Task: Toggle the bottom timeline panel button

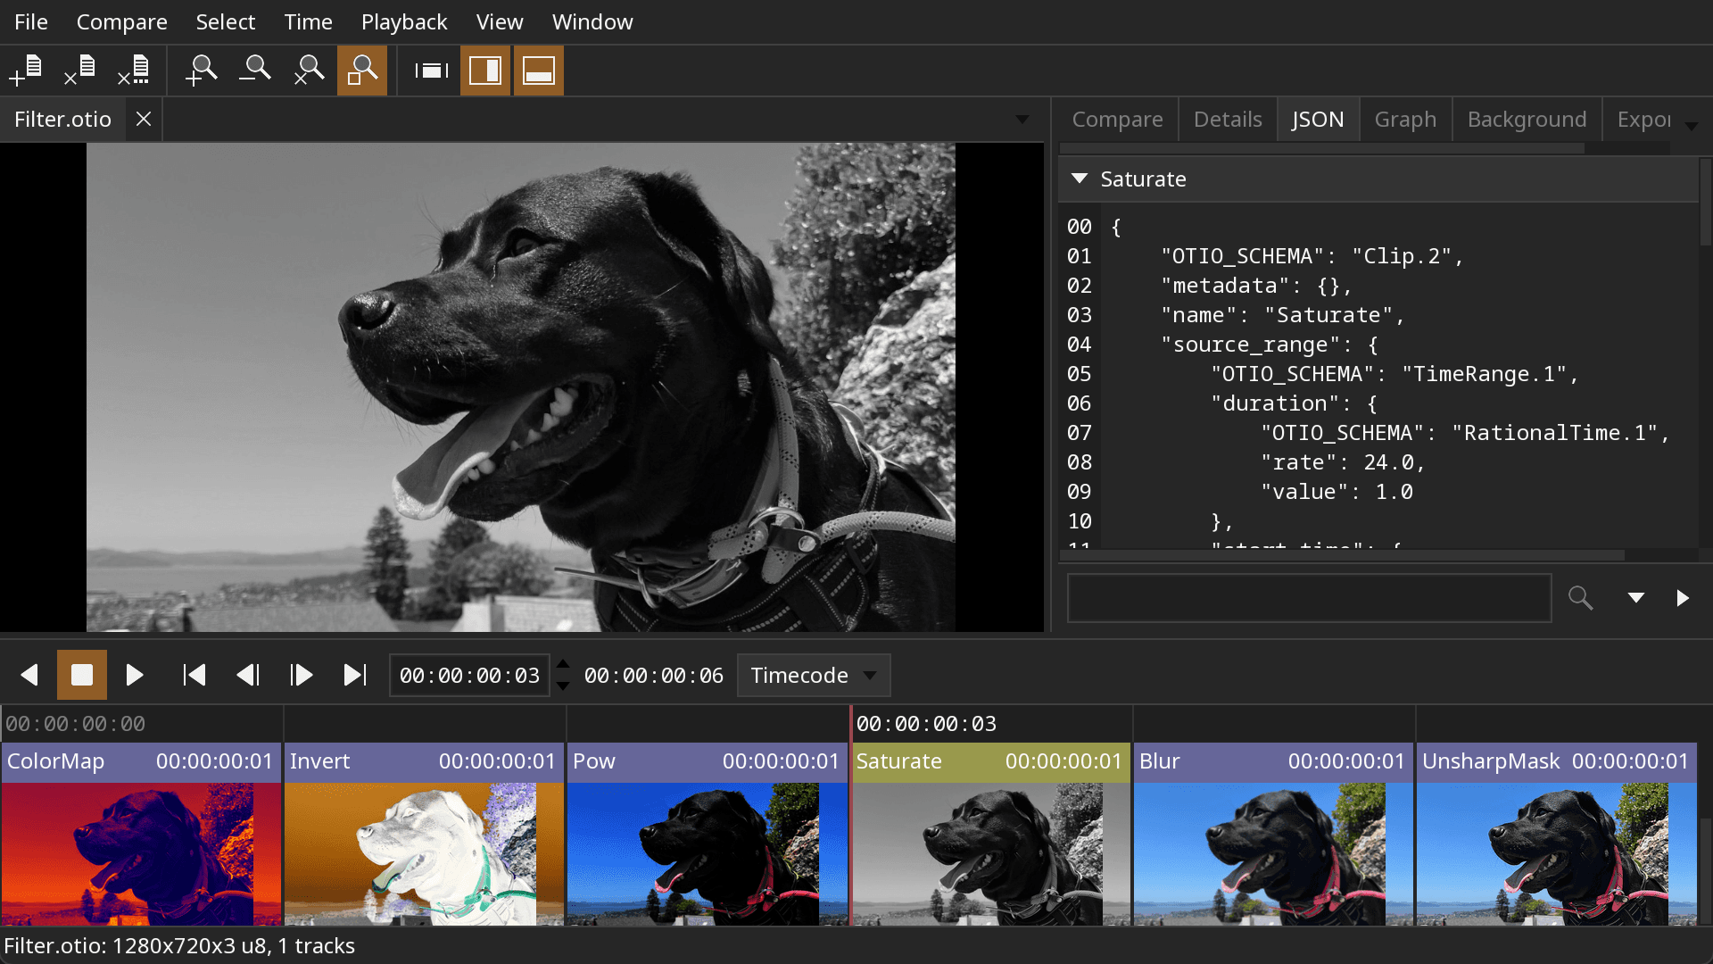Action: 539,71
